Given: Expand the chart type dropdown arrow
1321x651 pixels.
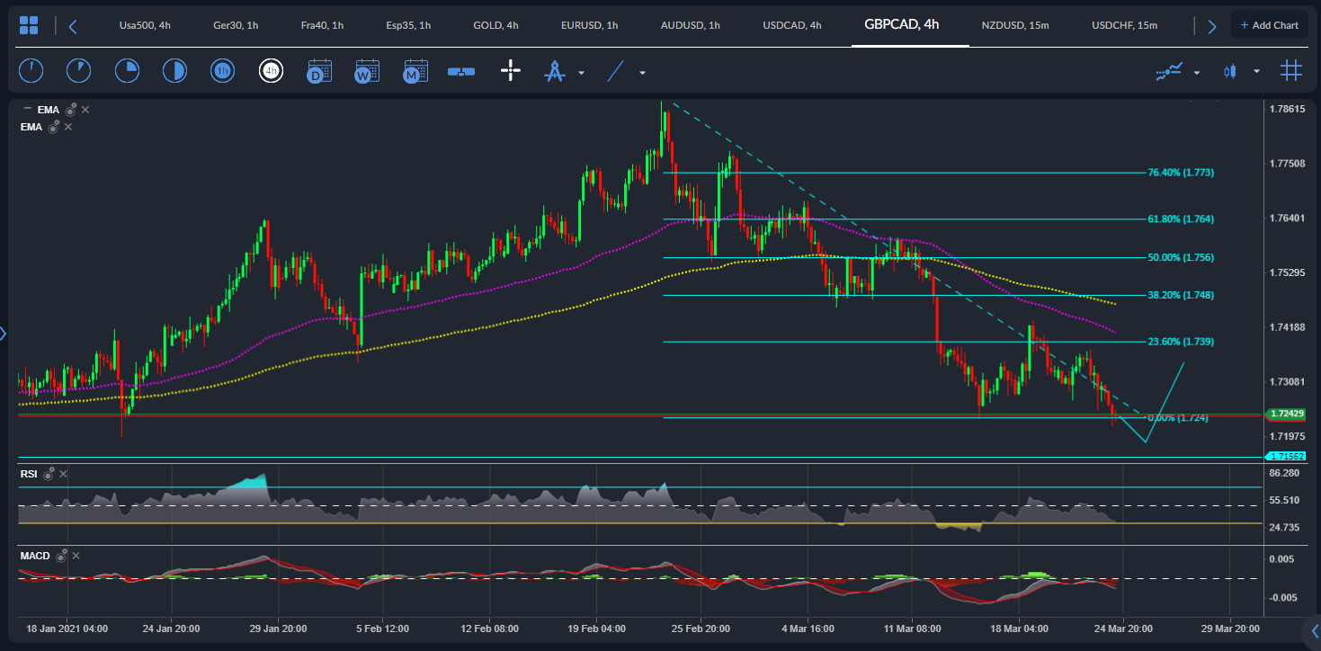Looking at the screenshot, I should coord(1256,72).
